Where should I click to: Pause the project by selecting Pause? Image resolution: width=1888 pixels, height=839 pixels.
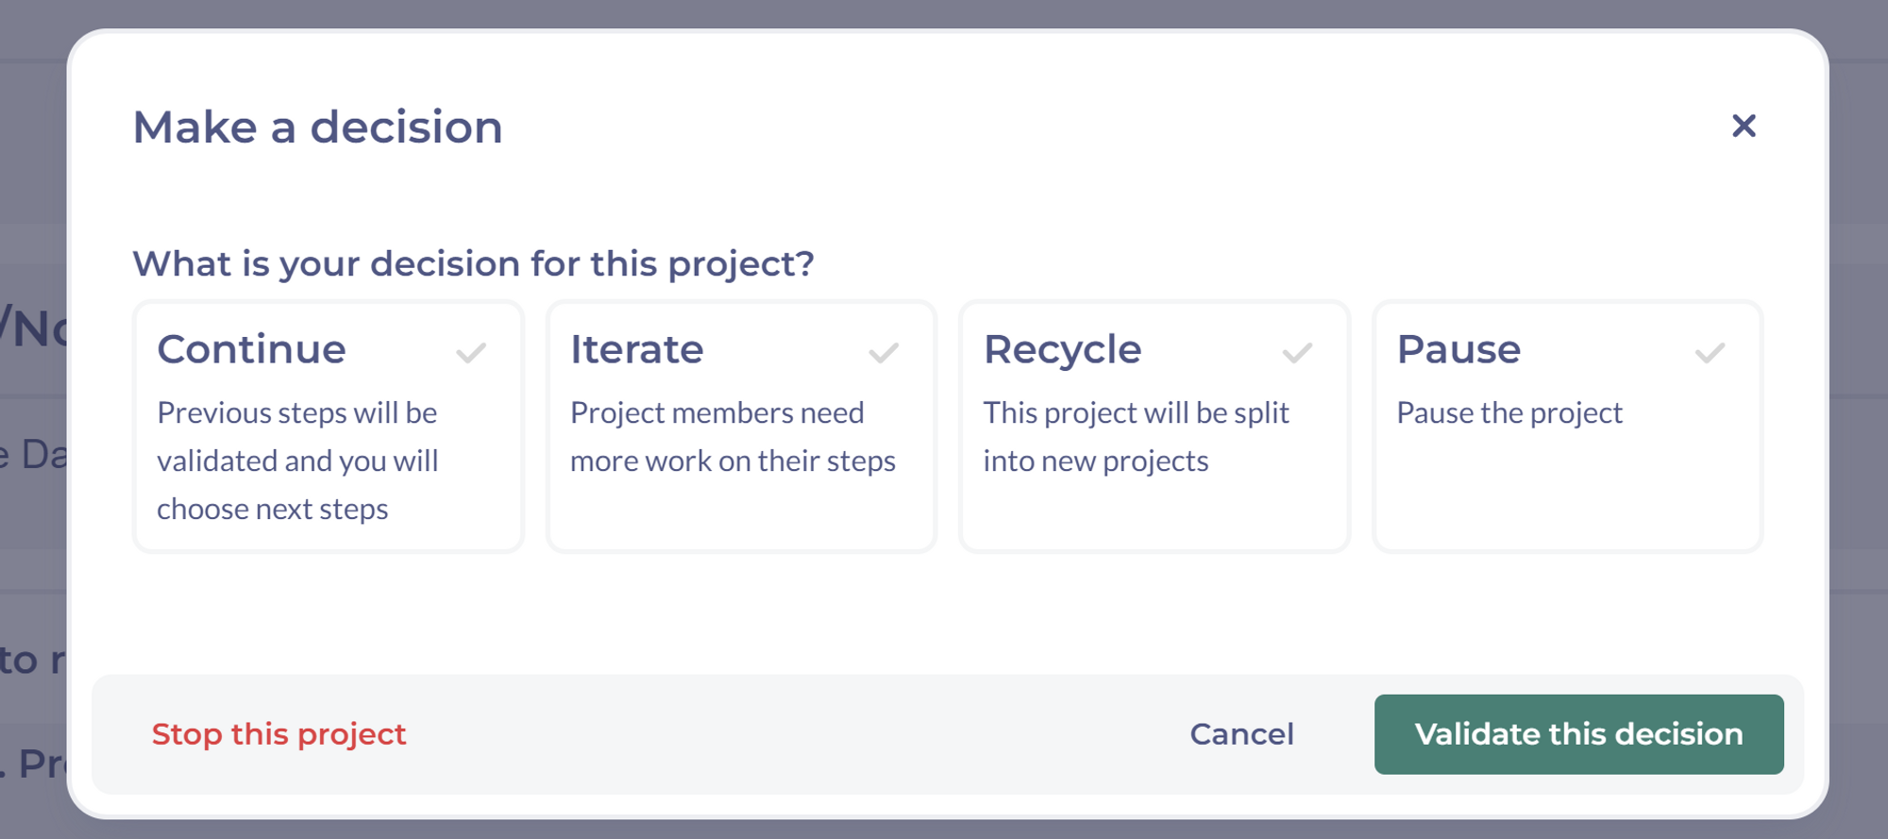tap(1567, 427)
